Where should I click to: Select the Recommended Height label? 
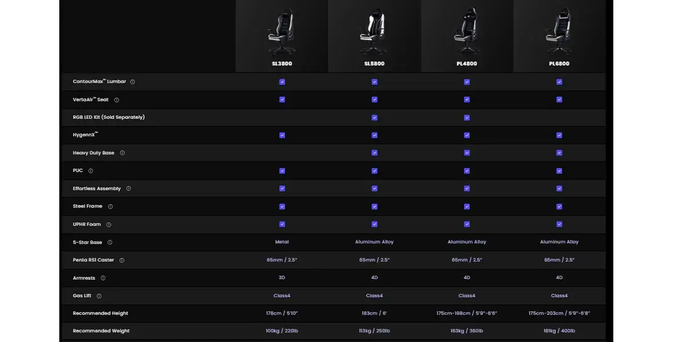(x=100, y=313)
